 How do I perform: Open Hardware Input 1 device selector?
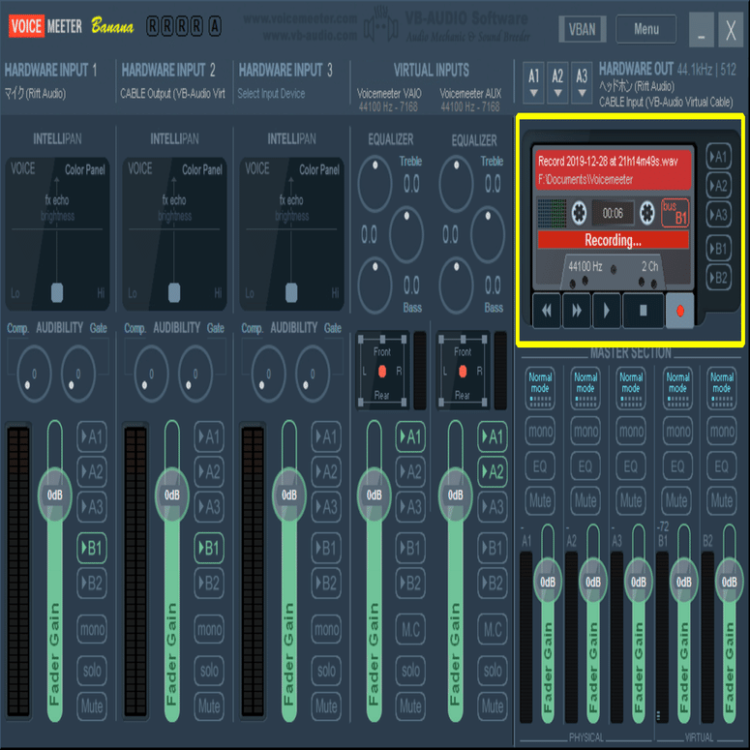(x=36, y=93)
